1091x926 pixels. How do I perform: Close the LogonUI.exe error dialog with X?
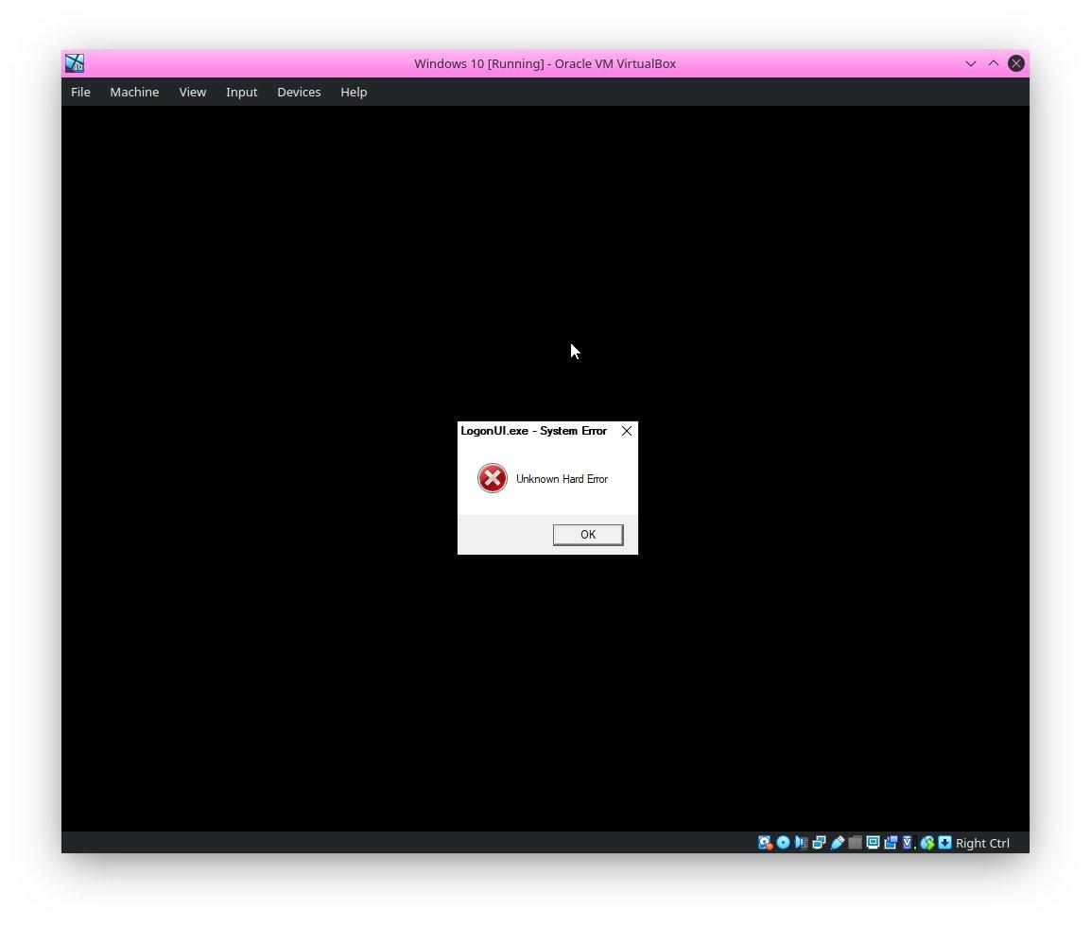pos(627,431)
